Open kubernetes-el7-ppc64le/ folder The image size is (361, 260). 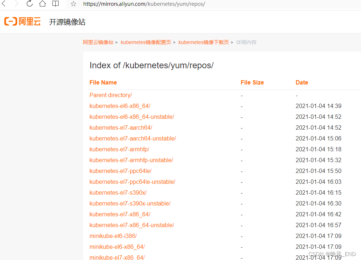(x=120, y=171)
